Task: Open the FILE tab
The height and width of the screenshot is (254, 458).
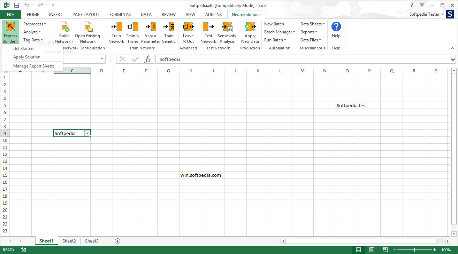Action: click(x=10, y=15)
